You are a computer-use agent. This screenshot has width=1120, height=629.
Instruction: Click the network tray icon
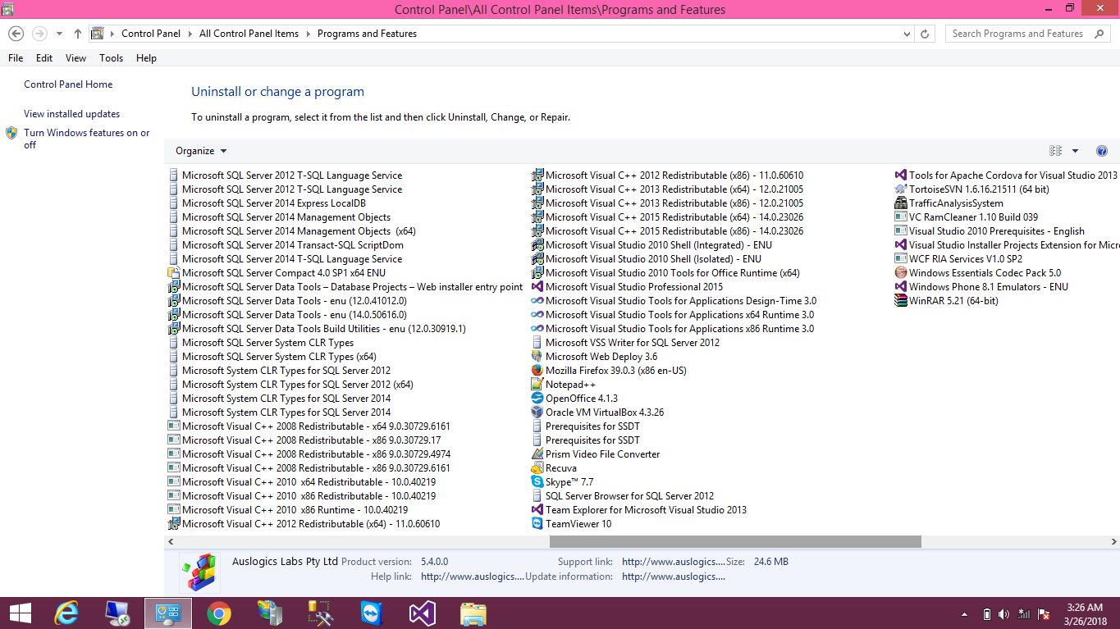click(1025, 613)
